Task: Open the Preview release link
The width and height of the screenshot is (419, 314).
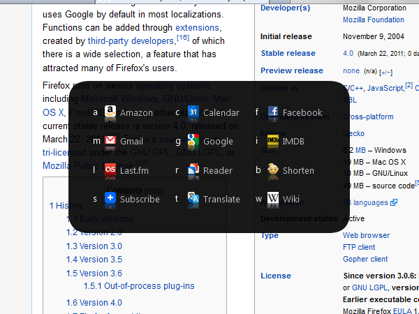Action: [292, 70]
